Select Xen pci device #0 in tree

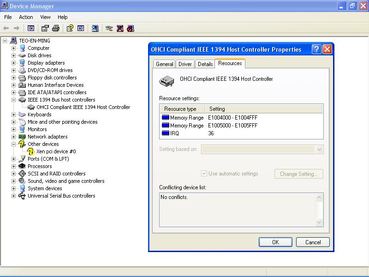click(x=56, y=151)
